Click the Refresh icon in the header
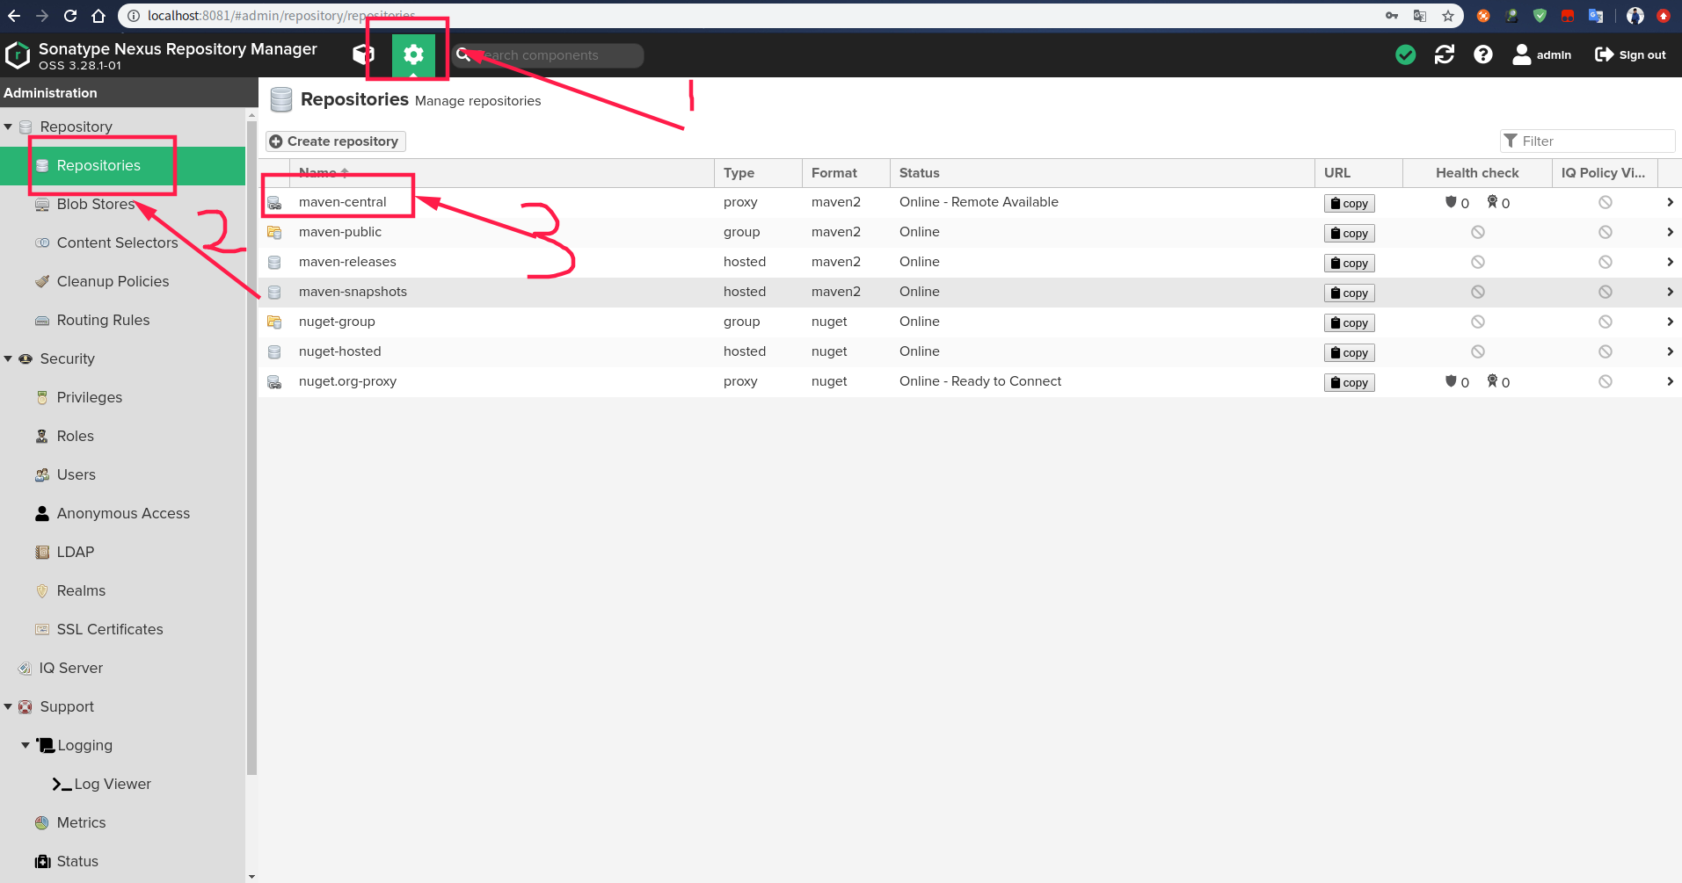Screen dimensions: 1682x883 point(1445,54)
